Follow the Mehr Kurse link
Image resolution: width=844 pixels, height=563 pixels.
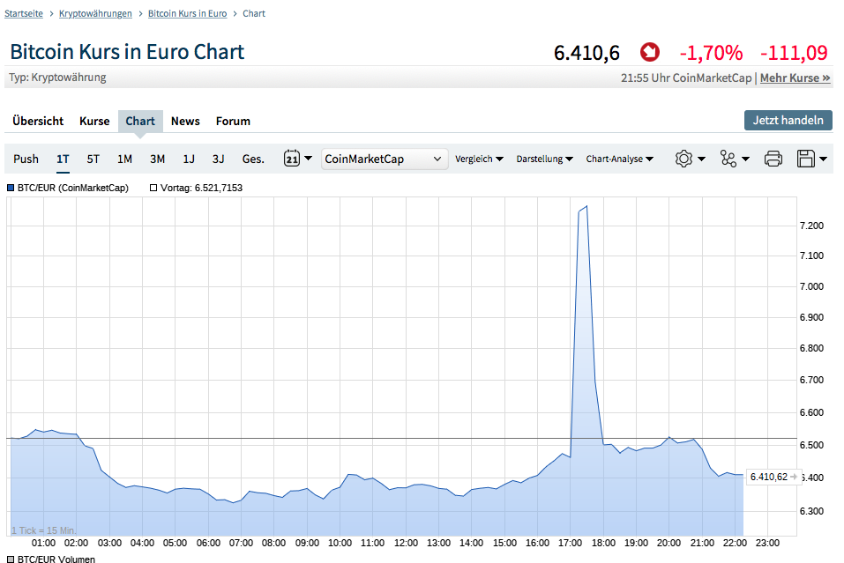795,78
